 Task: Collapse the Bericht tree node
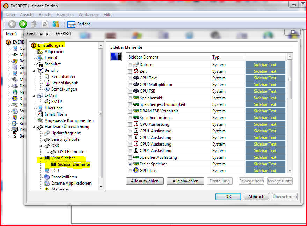[x=34, y=71]
